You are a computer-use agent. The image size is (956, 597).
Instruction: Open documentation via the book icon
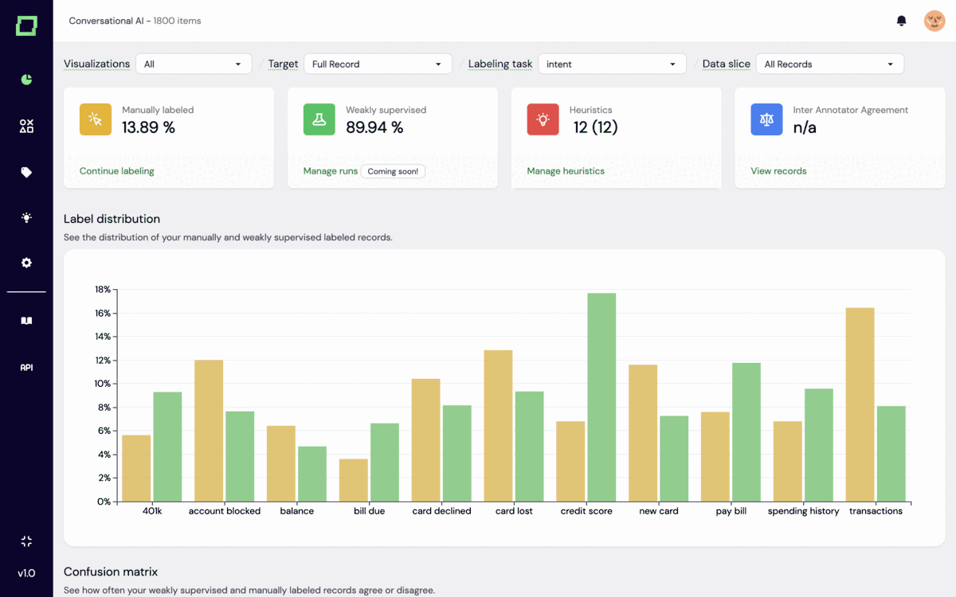(26, 321)
